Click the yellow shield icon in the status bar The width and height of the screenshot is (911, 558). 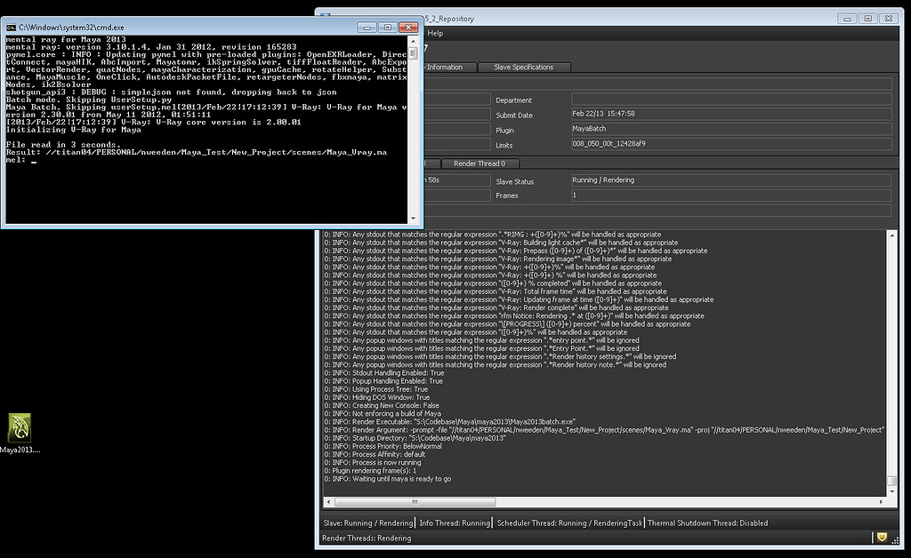tap(881, 538)
